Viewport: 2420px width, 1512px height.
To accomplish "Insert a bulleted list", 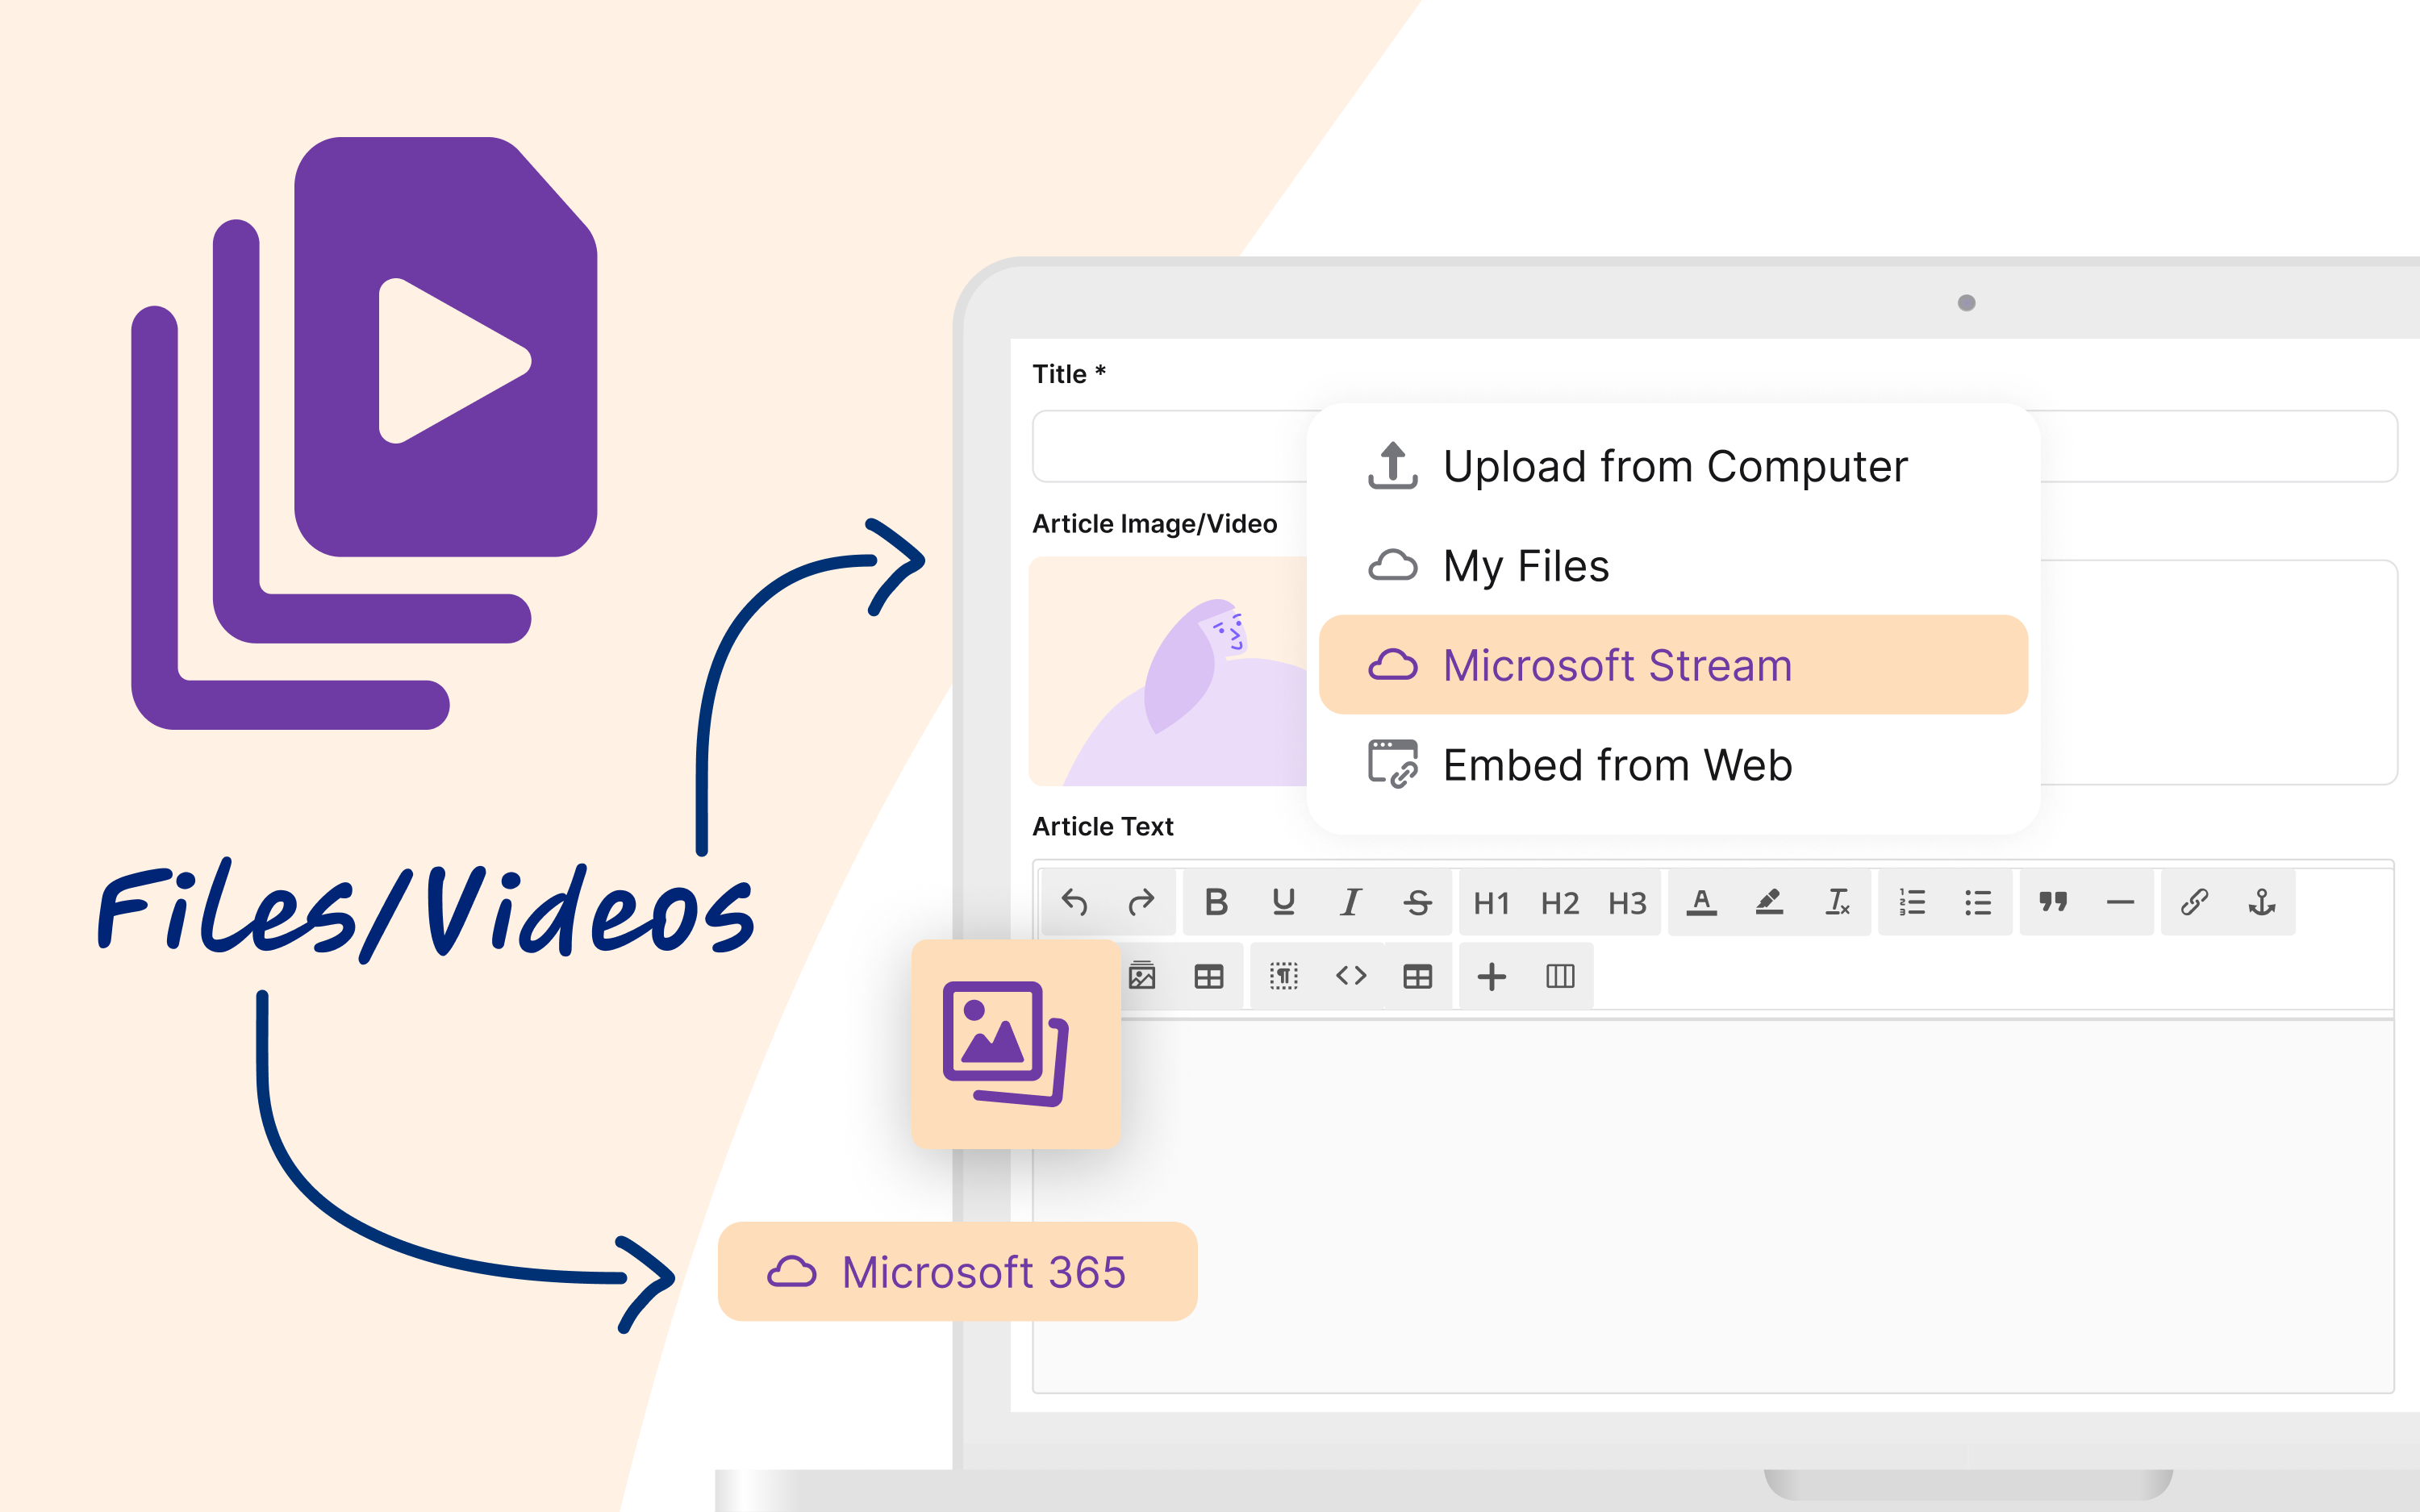I will click(x=1978, y=902).
